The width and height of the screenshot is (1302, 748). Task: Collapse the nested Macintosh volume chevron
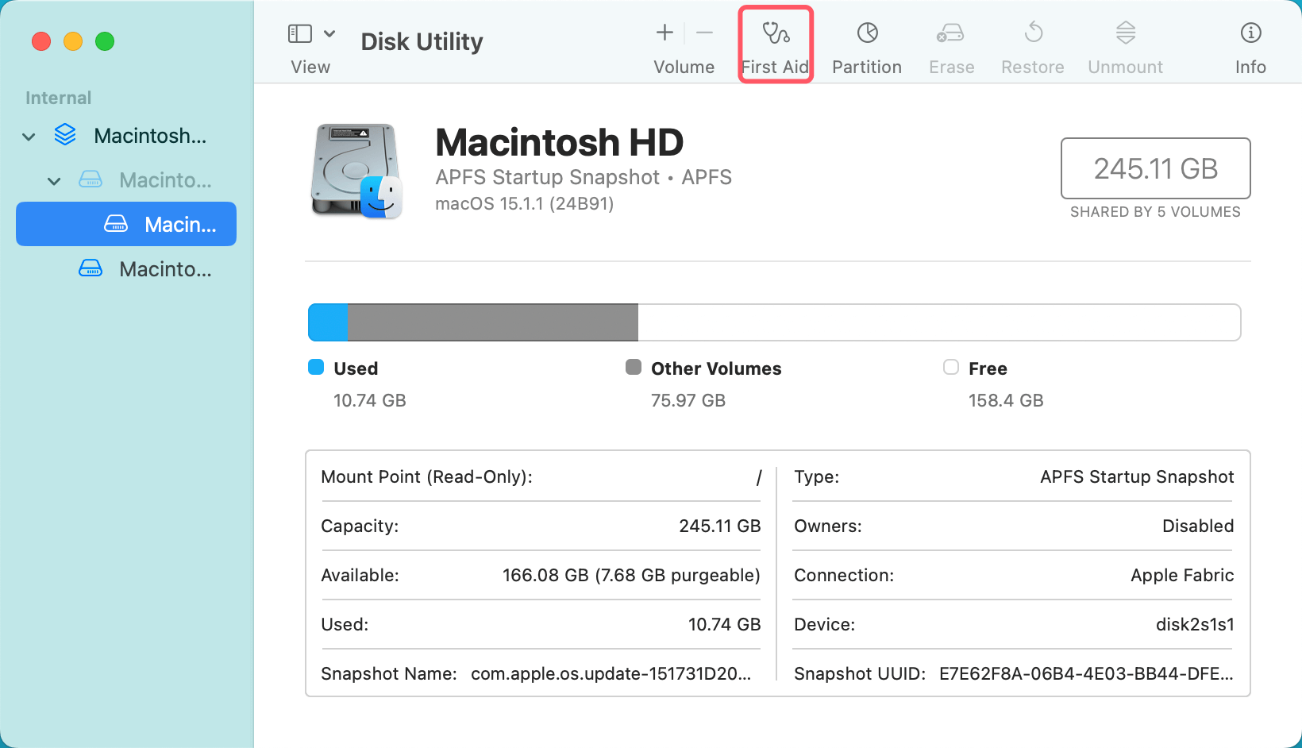coord(54,180)
